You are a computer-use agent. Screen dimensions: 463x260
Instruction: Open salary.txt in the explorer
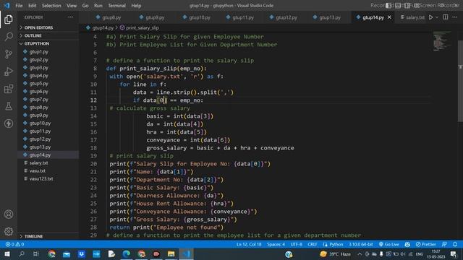[x=38, y=162]
